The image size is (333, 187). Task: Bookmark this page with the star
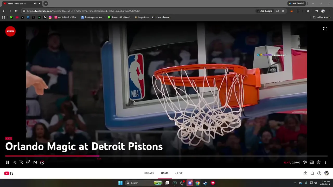[283, 11]
